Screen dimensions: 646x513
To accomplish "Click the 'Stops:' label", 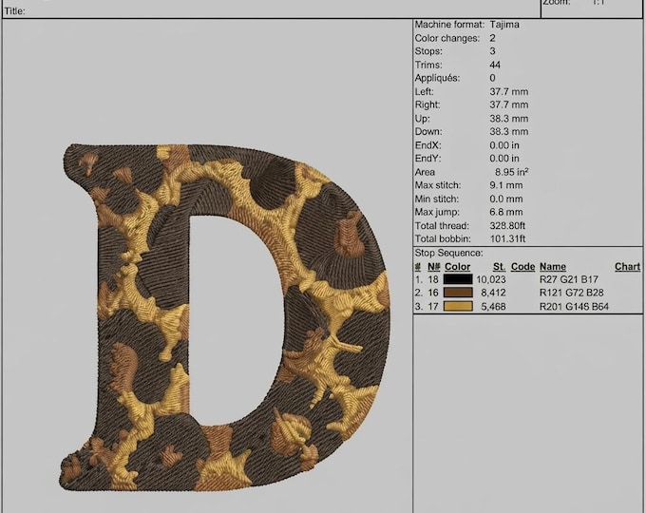I will click(428, 51).
